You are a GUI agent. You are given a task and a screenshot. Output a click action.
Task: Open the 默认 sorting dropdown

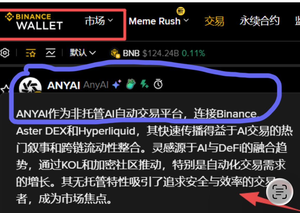83,53
